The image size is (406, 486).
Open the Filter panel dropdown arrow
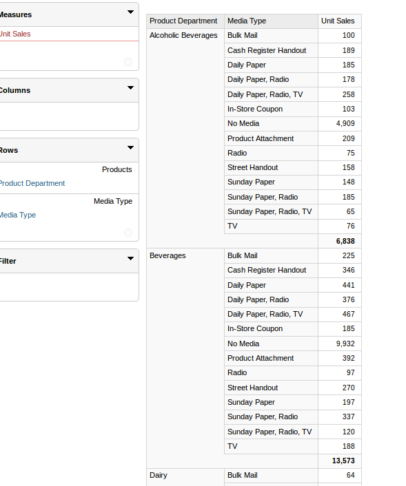(x=130, y=259)
